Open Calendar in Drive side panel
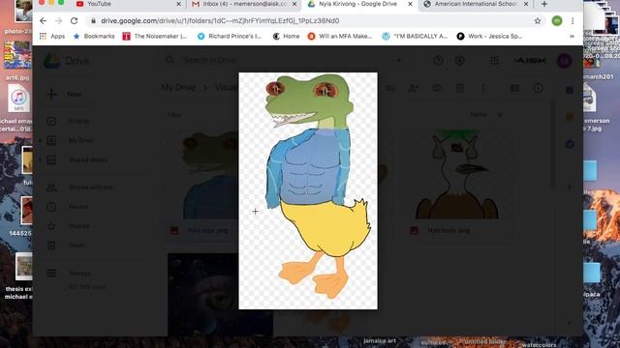The image size is (620, 348). click(x=570, y=90)
